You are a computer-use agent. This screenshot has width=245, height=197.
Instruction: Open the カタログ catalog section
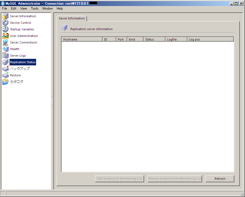click(x=16, y=82)
